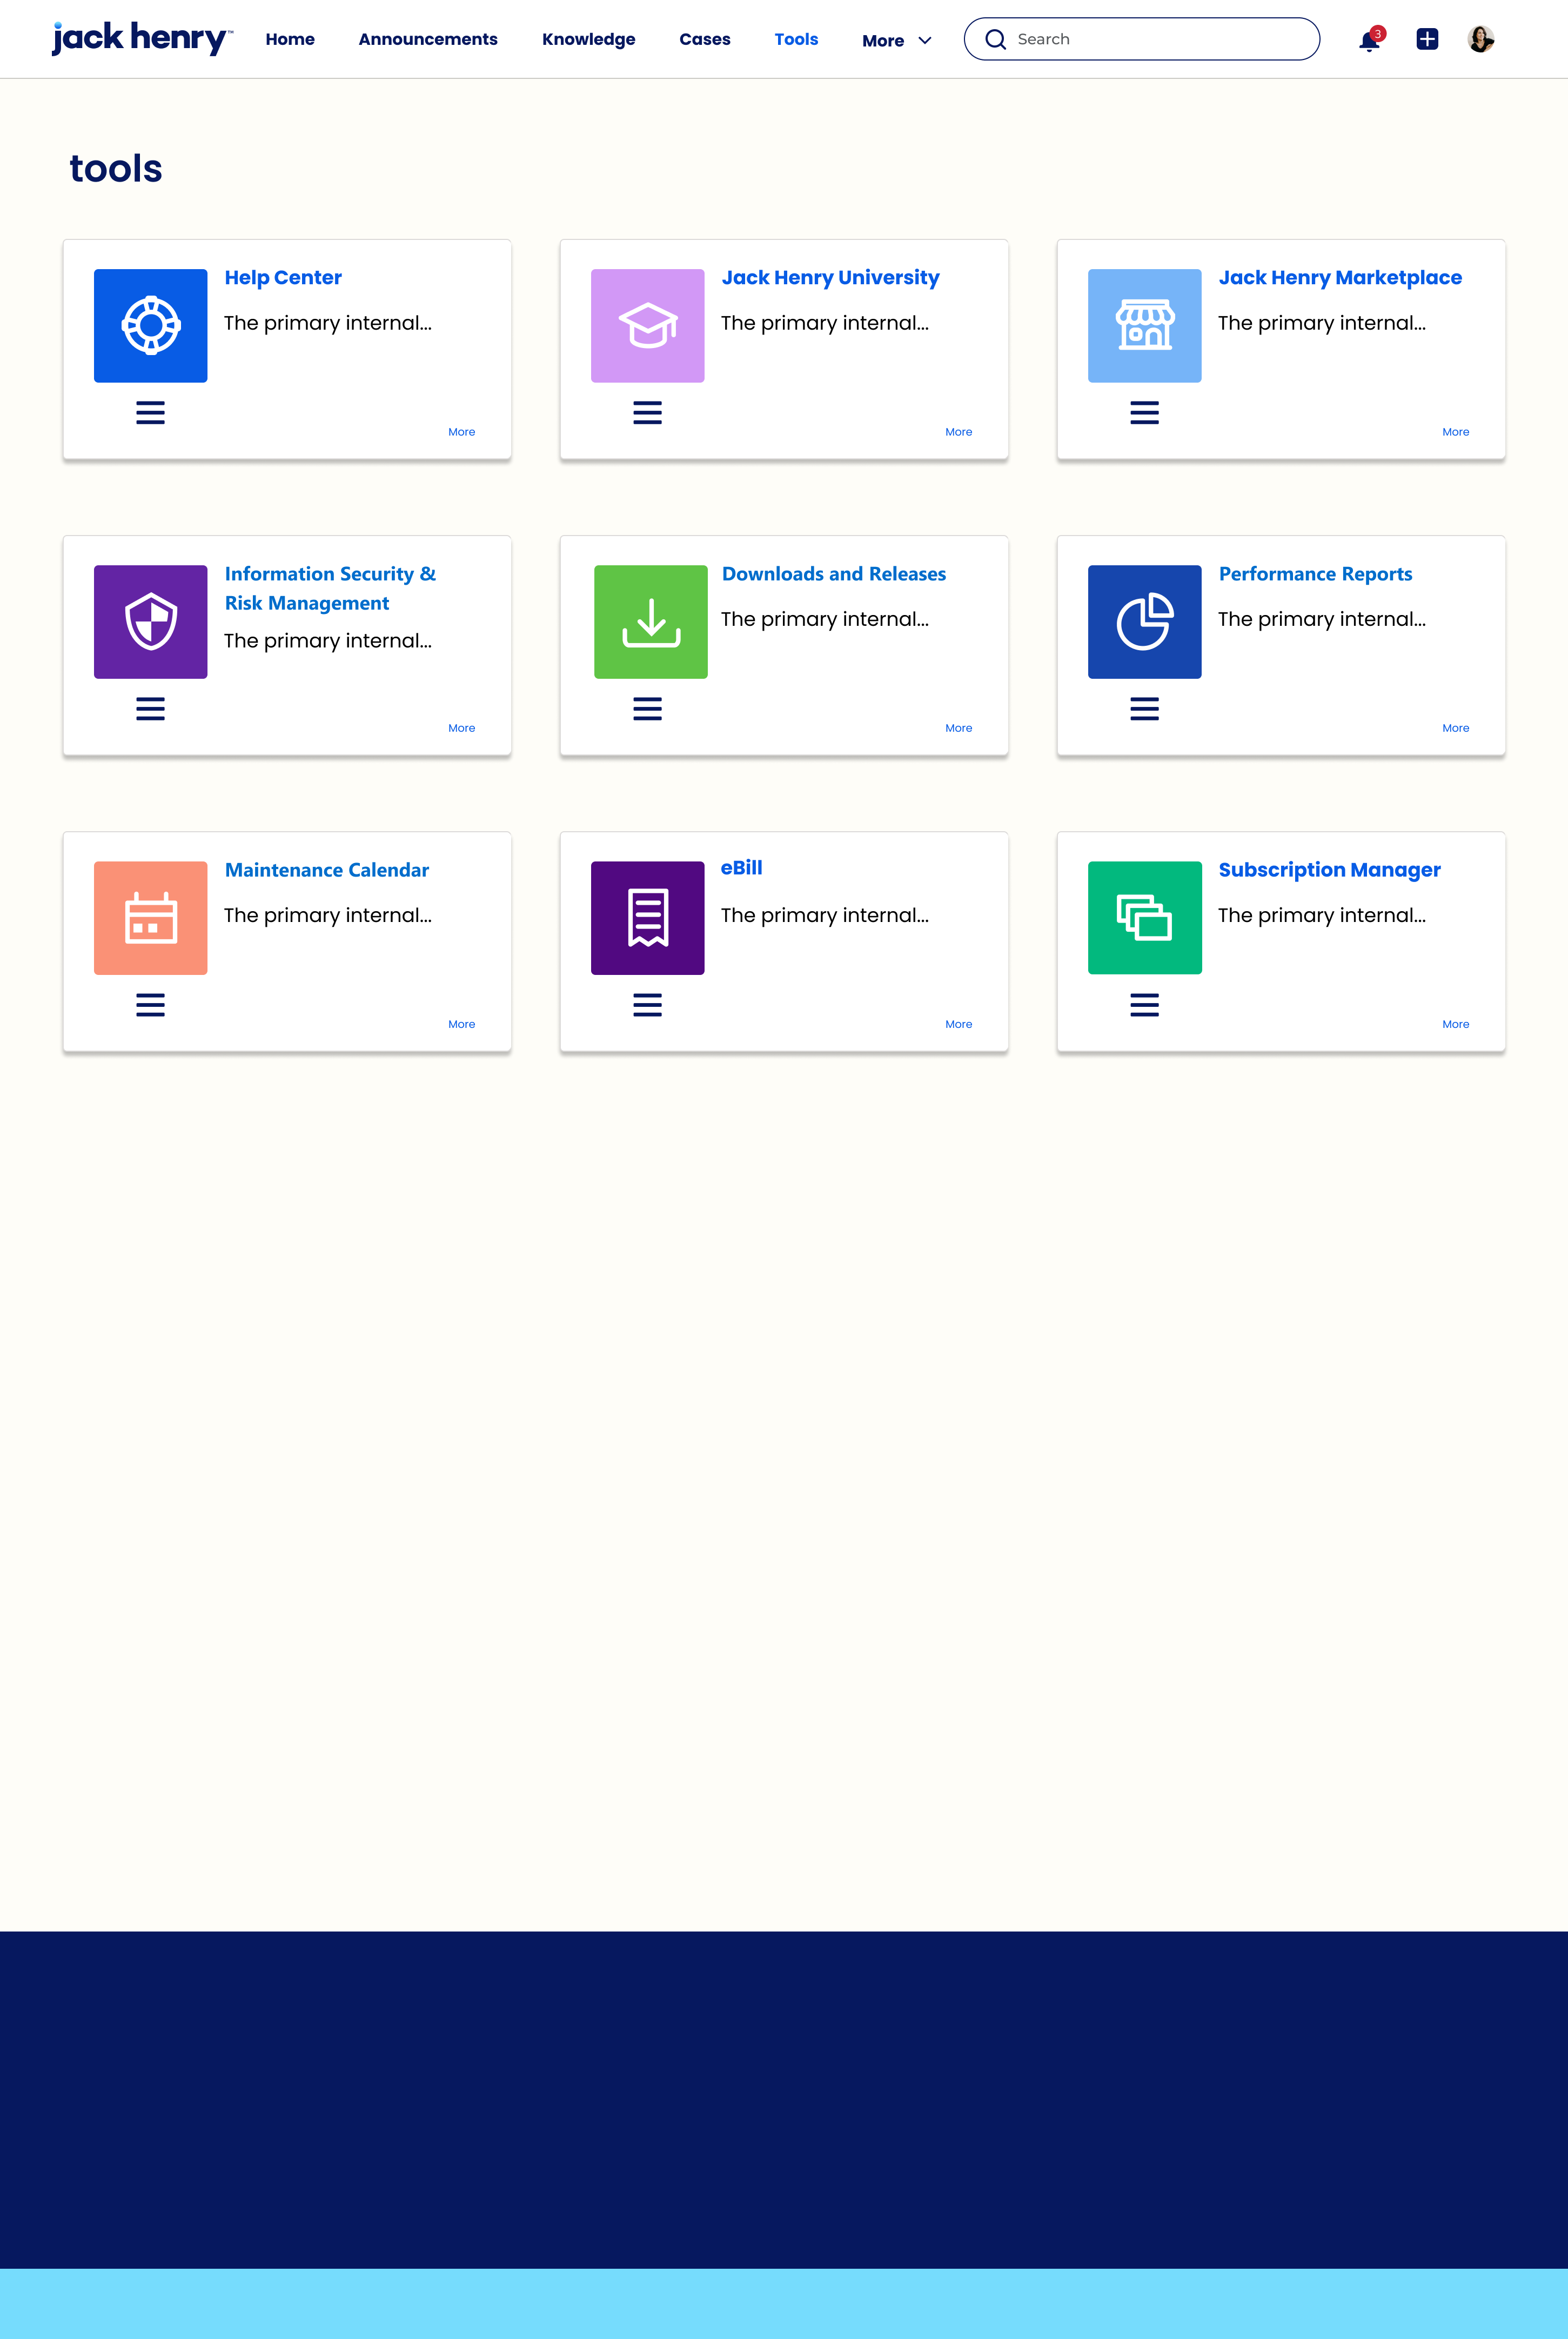
Task: Click More on the Subscription Manager card
Action: pyautogui.click(x=1455, y=1024)
